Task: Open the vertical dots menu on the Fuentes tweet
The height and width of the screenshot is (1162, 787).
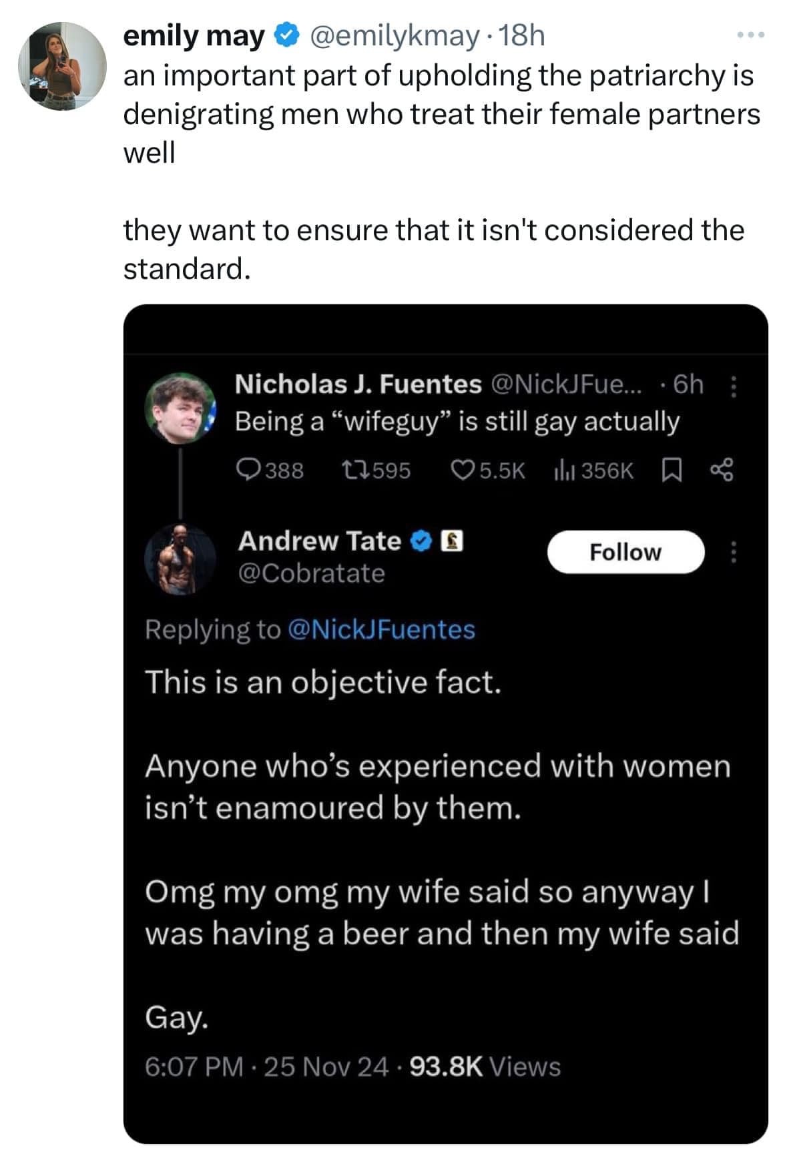Action: pyautogui.click(x=734, y=386)
